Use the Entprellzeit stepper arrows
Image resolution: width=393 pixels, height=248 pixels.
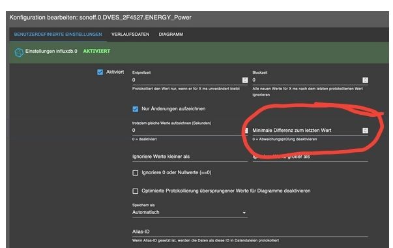click(x=245, y=80)
